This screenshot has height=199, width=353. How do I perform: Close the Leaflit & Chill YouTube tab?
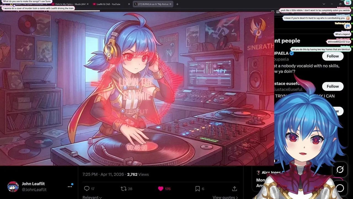129,4
